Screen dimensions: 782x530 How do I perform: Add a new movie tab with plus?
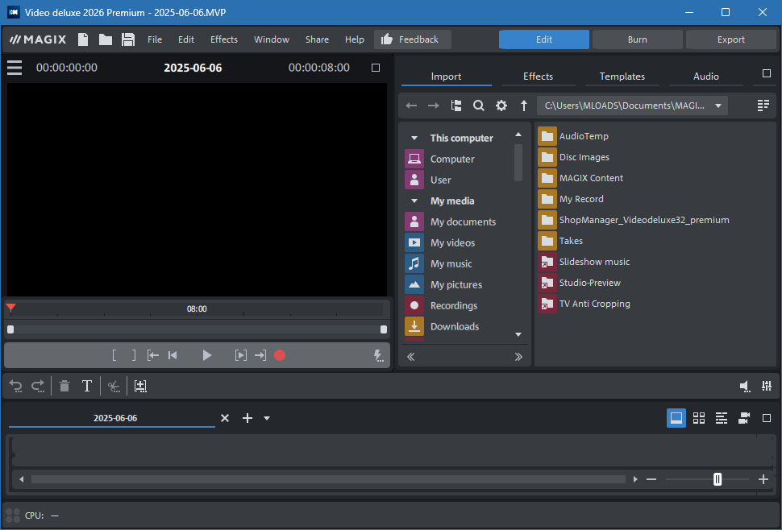(x=247, y=418)
